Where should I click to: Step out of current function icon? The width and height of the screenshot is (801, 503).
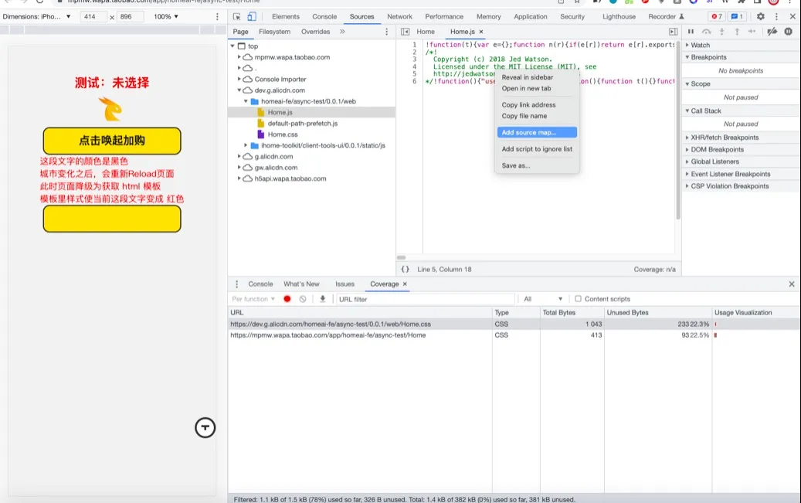[x=737, y=32]
